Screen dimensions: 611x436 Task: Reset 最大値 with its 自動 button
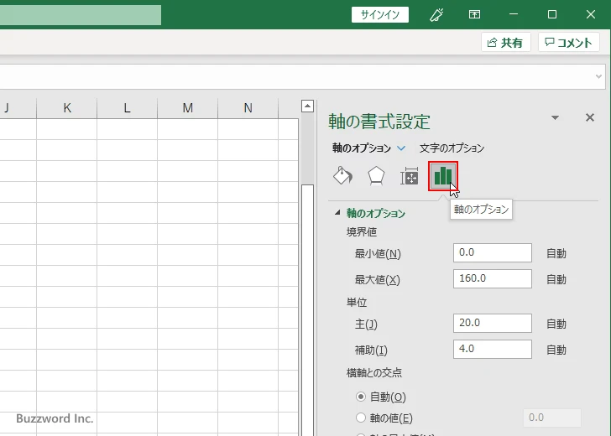tap(556, 279)
